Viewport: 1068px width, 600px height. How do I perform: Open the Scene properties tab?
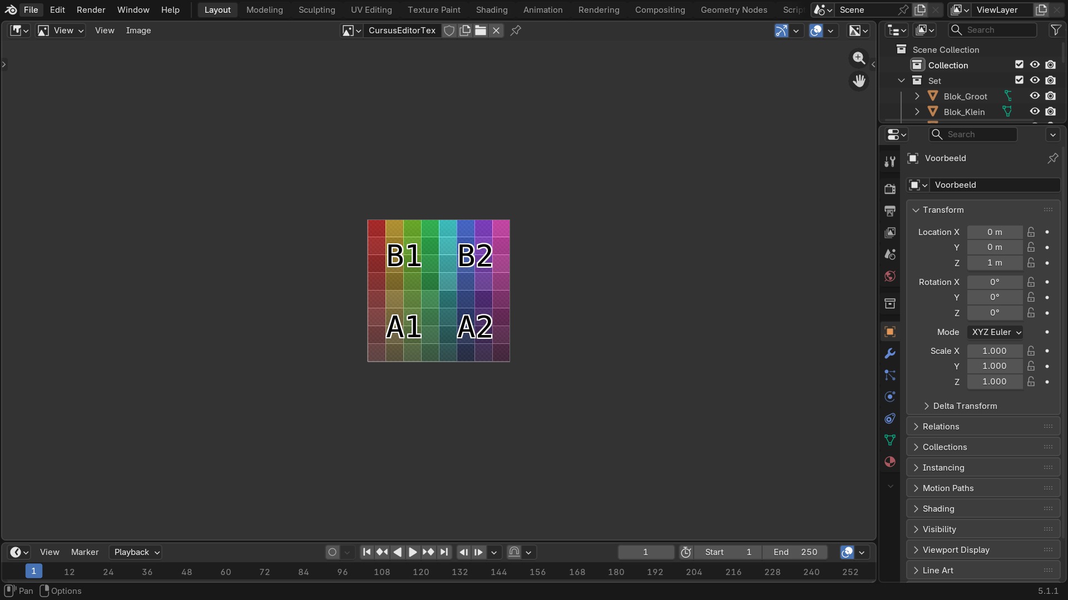[x=890, y=254]
